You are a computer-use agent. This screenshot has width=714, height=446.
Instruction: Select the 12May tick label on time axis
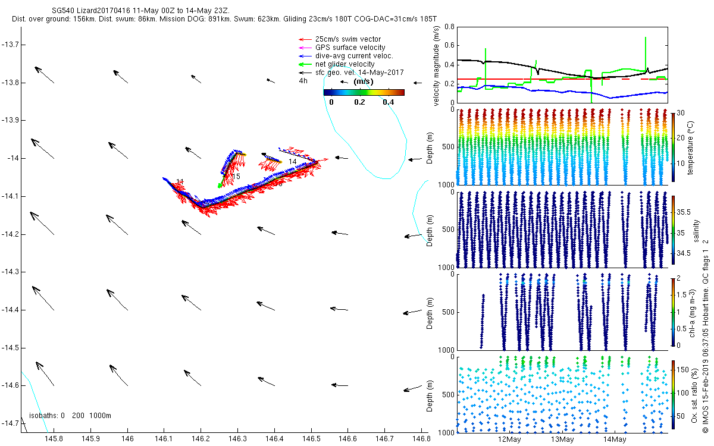509,439
